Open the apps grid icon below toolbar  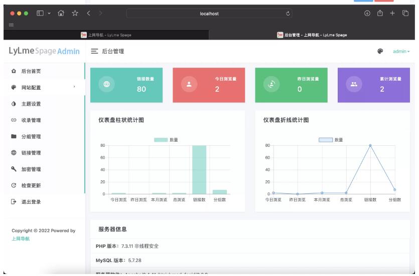point(11,25)
